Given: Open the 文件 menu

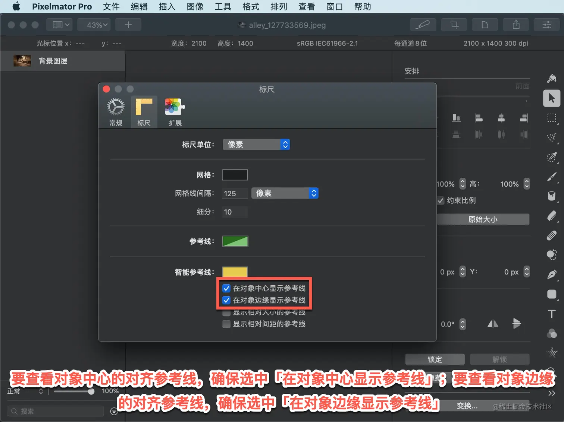Looking at the screenshot, I should (111, 6).
